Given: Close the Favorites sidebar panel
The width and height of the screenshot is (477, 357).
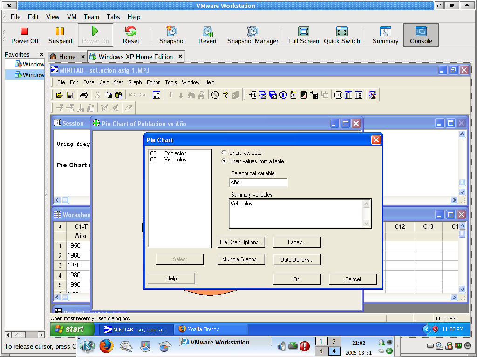Looking at the screenshot, I should (41, 55).
